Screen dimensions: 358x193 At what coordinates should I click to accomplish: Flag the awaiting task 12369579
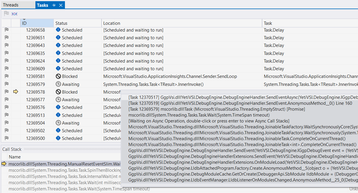[x=6, y=84]
